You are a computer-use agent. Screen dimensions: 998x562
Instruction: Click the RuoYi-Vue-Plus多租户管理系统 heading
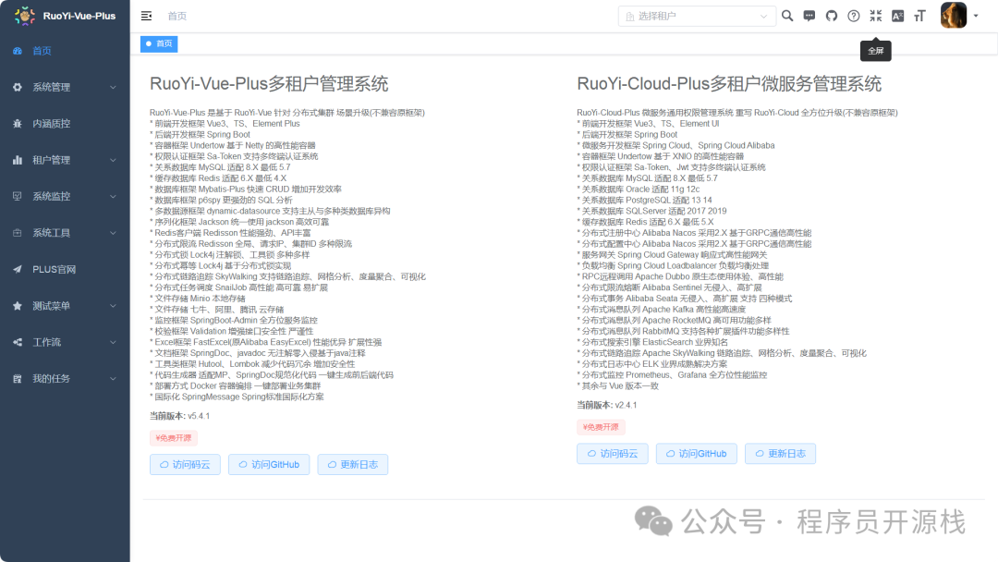[x=269, y=84]
